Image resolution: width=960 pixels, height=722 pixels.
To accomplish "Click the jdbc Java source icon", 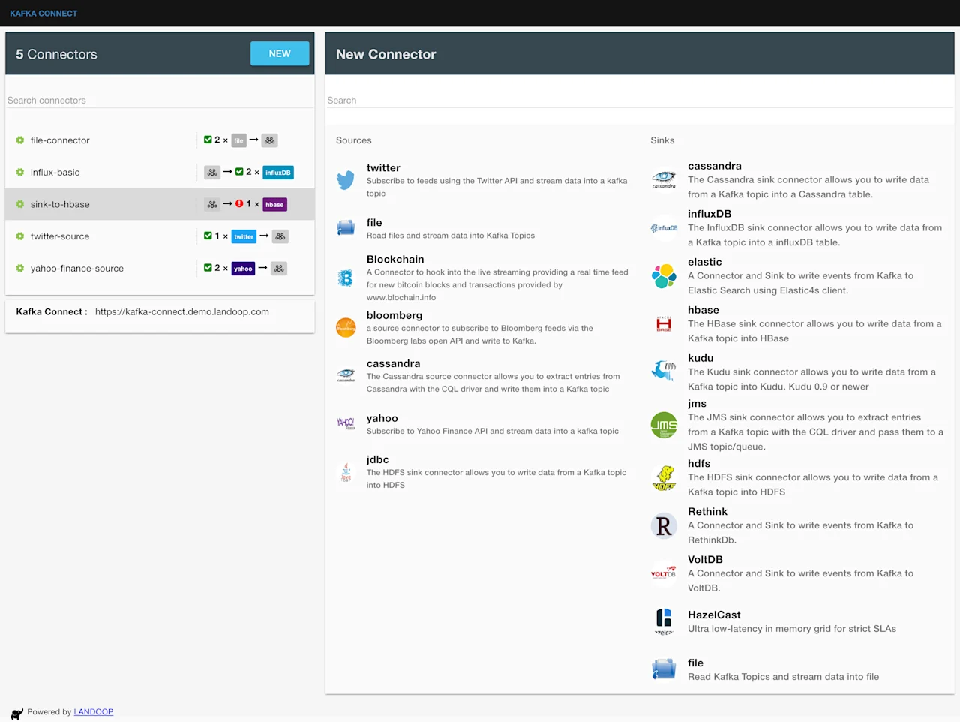I will coord(346,472).
